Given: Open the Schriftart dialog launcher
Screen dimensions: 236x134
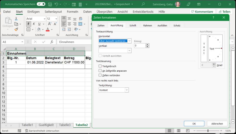Looking at the screenshot, I should pyautogui.click(x=58, y=35).
